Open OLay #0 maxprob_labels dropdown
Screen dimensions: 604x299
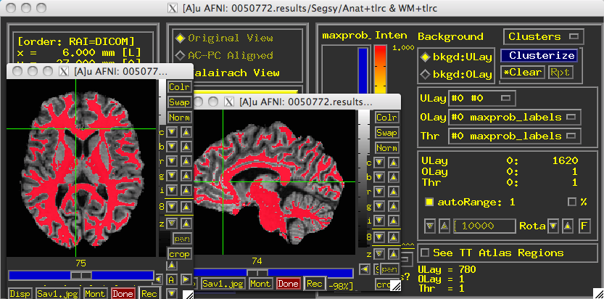515,117
